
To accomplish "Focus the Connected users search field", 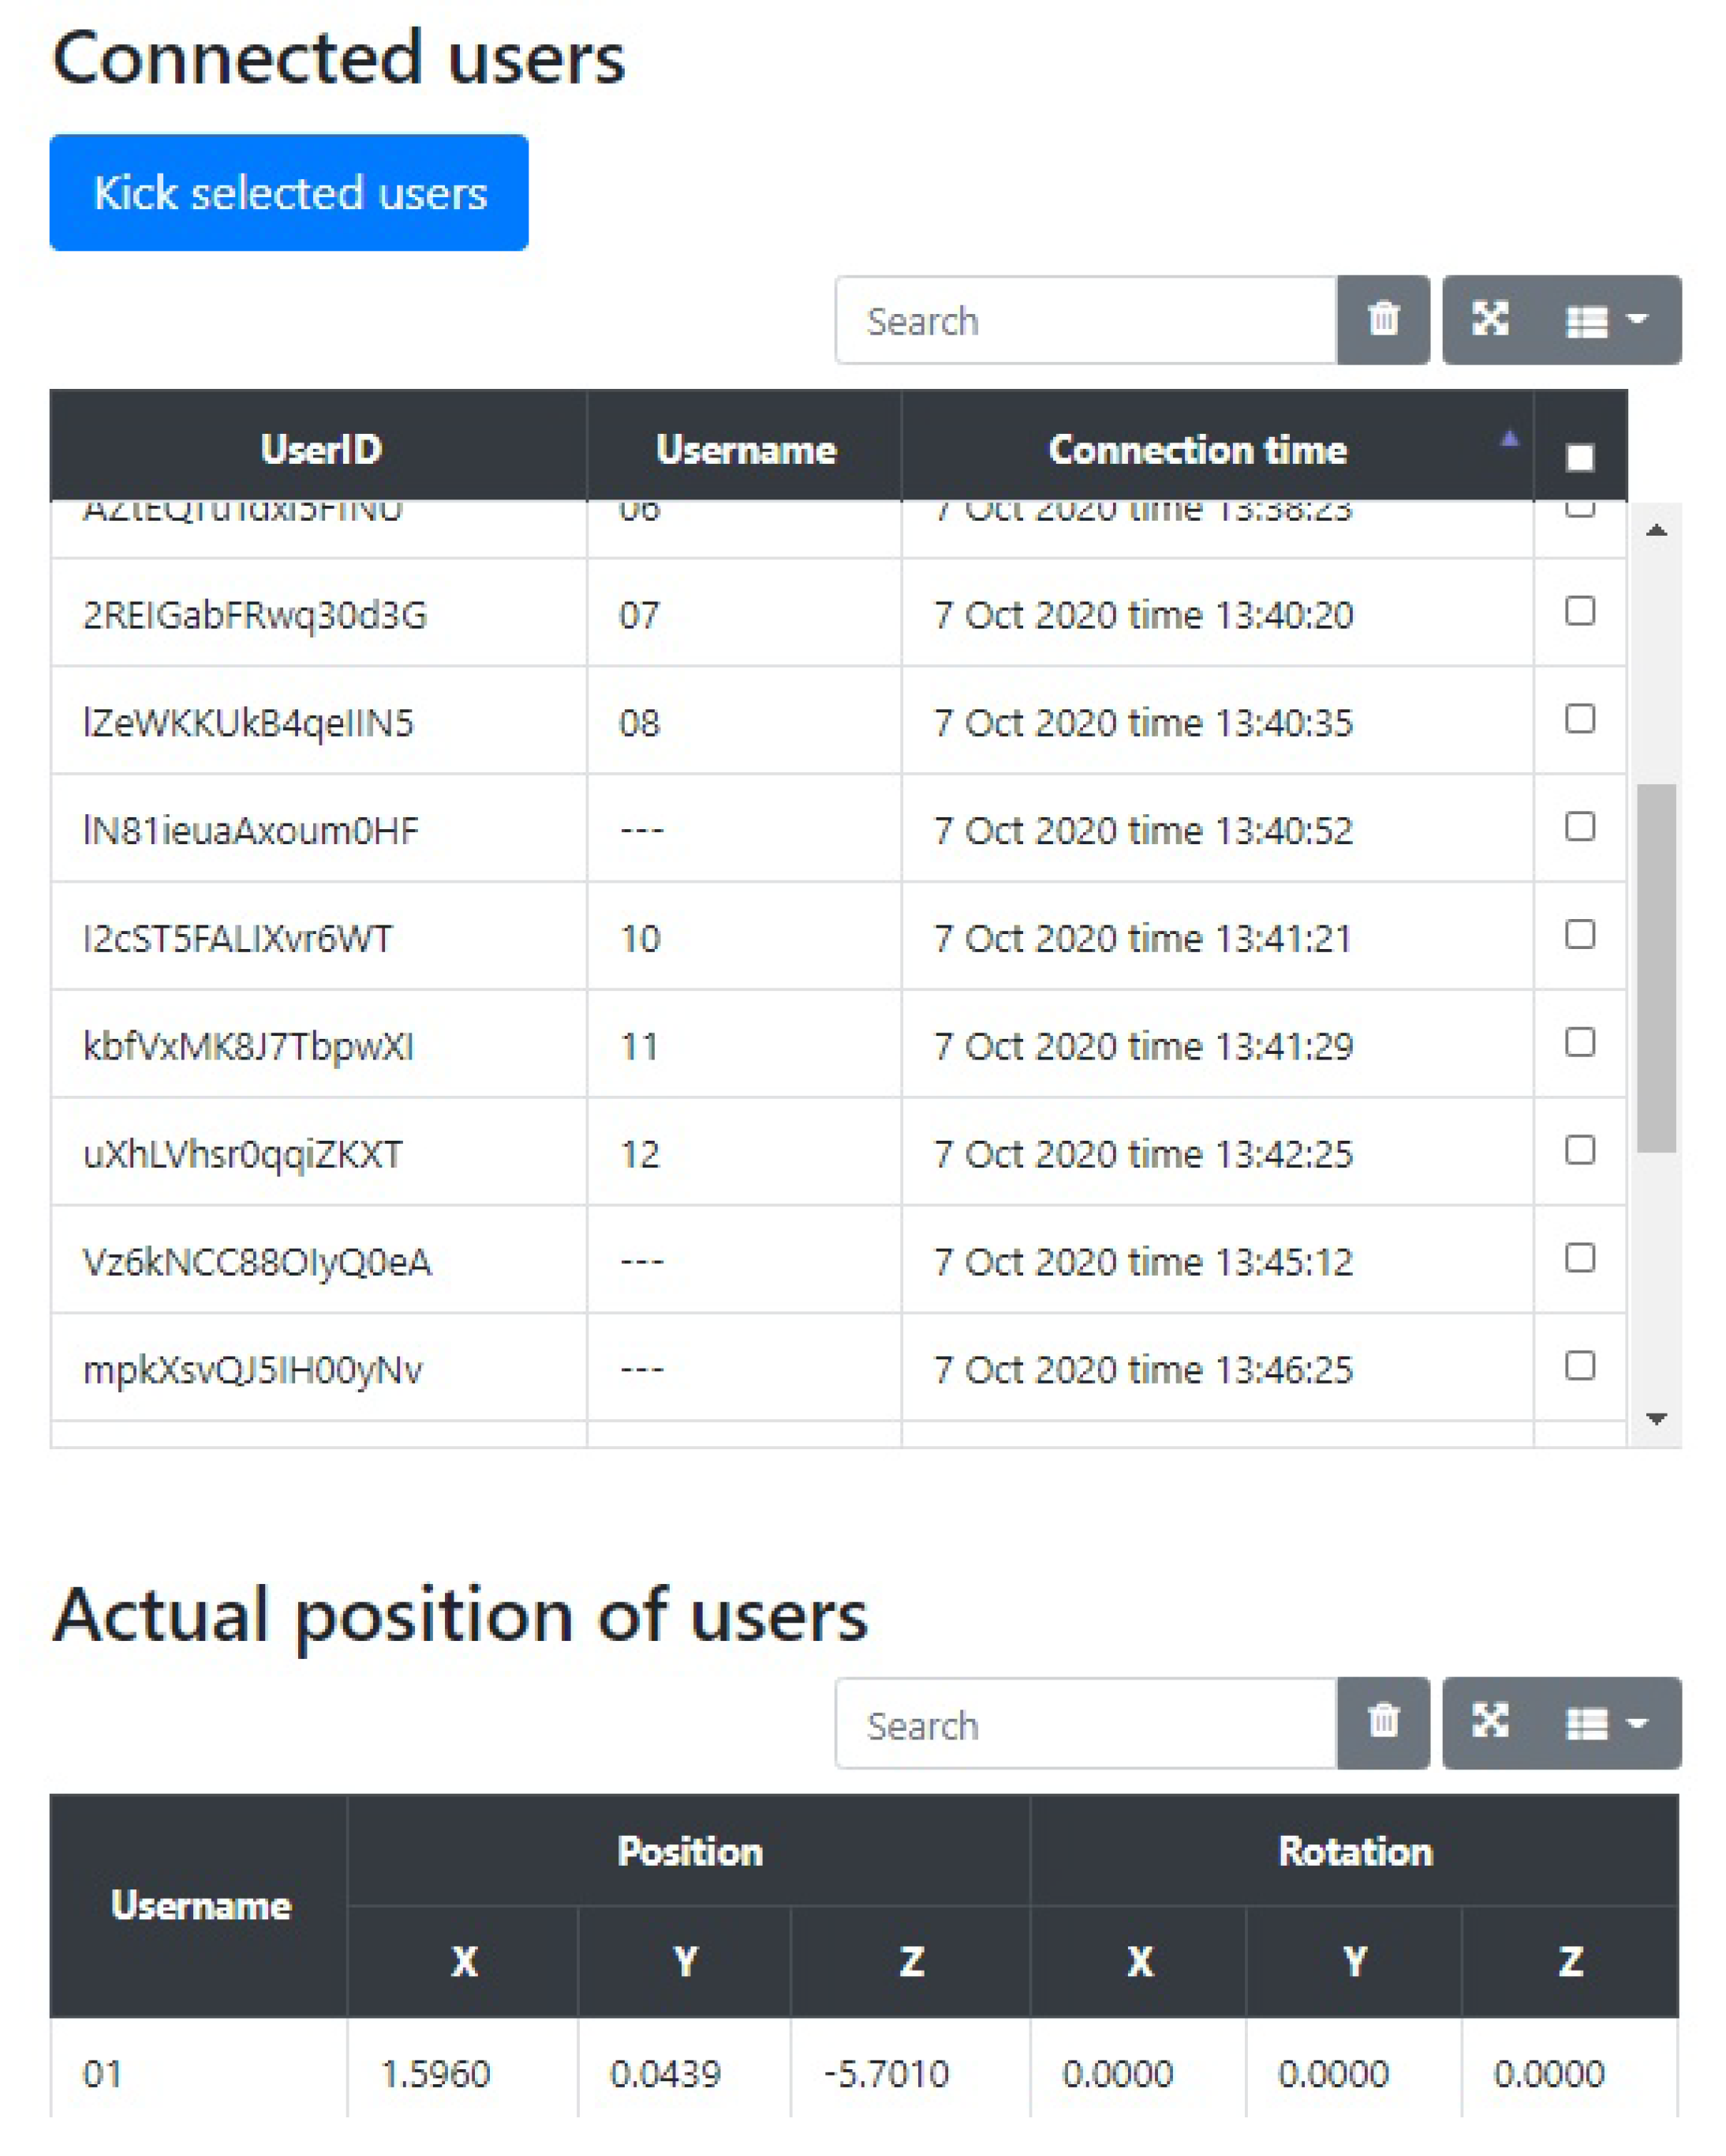I will [x=1086, y=320].
